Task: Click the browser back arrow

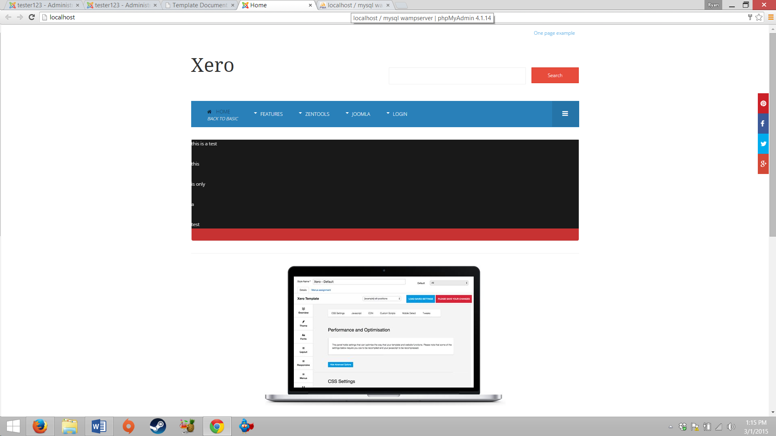Action: [x=8, y=17]
